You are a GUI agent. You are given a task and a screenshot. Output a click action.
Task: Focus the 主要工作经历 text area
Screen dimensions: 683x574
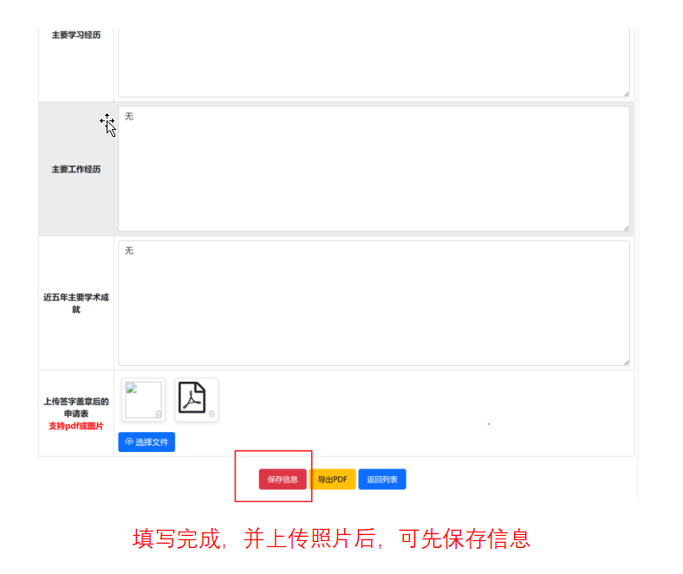[374, 169]
